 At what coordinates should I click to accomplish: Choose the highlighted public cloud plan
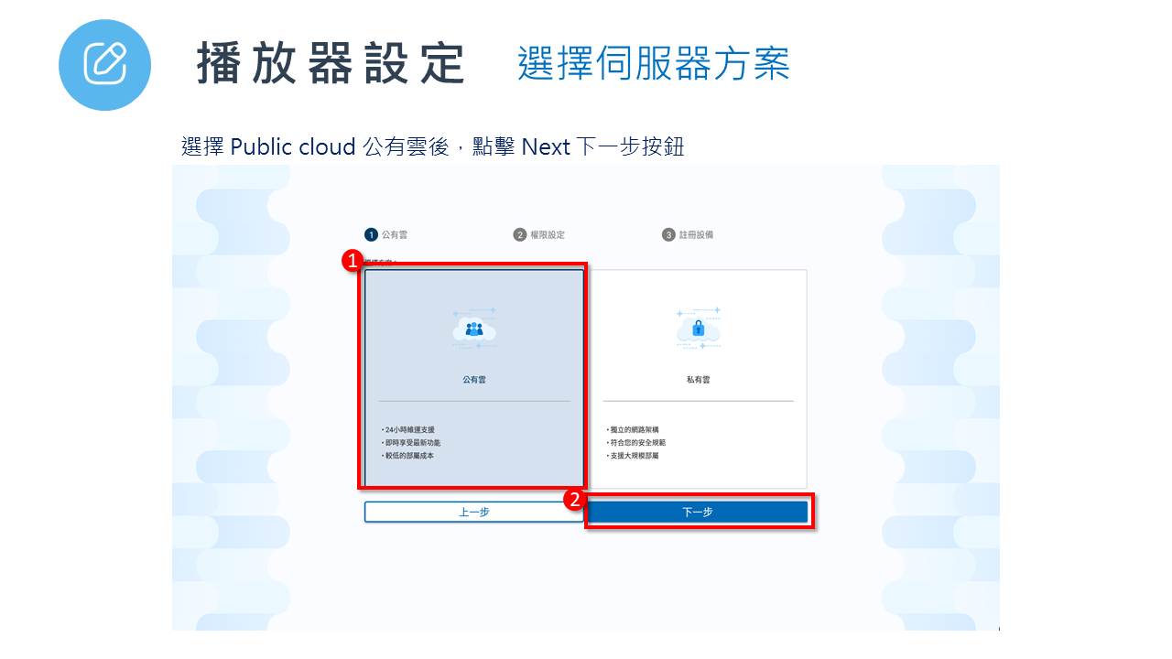(474, 375)
